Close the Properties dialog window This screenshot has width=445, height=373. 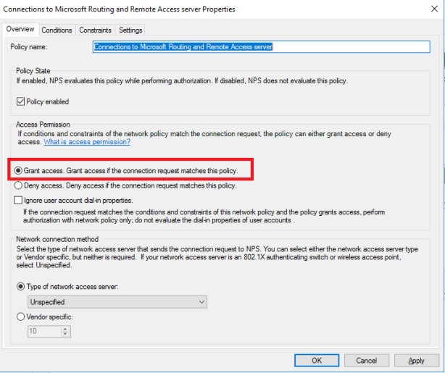point(434,9)
